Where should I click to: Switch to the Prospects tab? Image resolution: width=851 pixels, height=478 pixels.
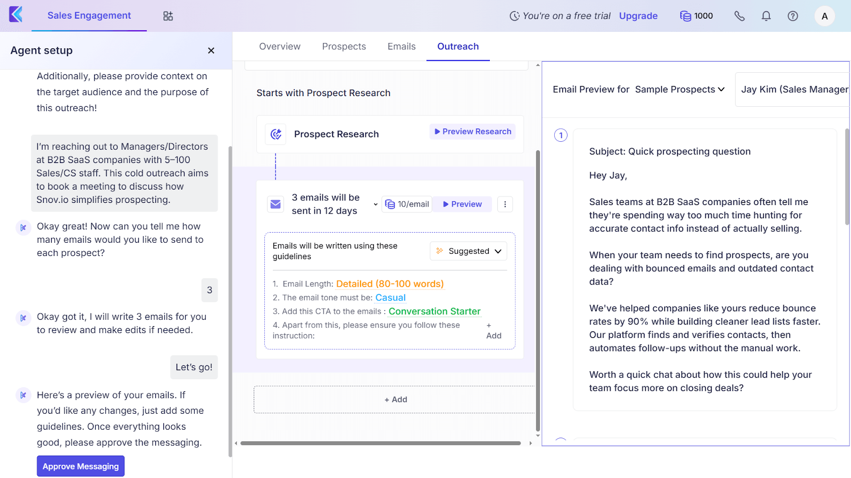(344, 46)
